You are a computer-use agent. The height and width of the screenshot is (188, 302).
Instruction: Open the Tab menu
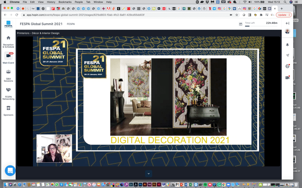[88, 2]
